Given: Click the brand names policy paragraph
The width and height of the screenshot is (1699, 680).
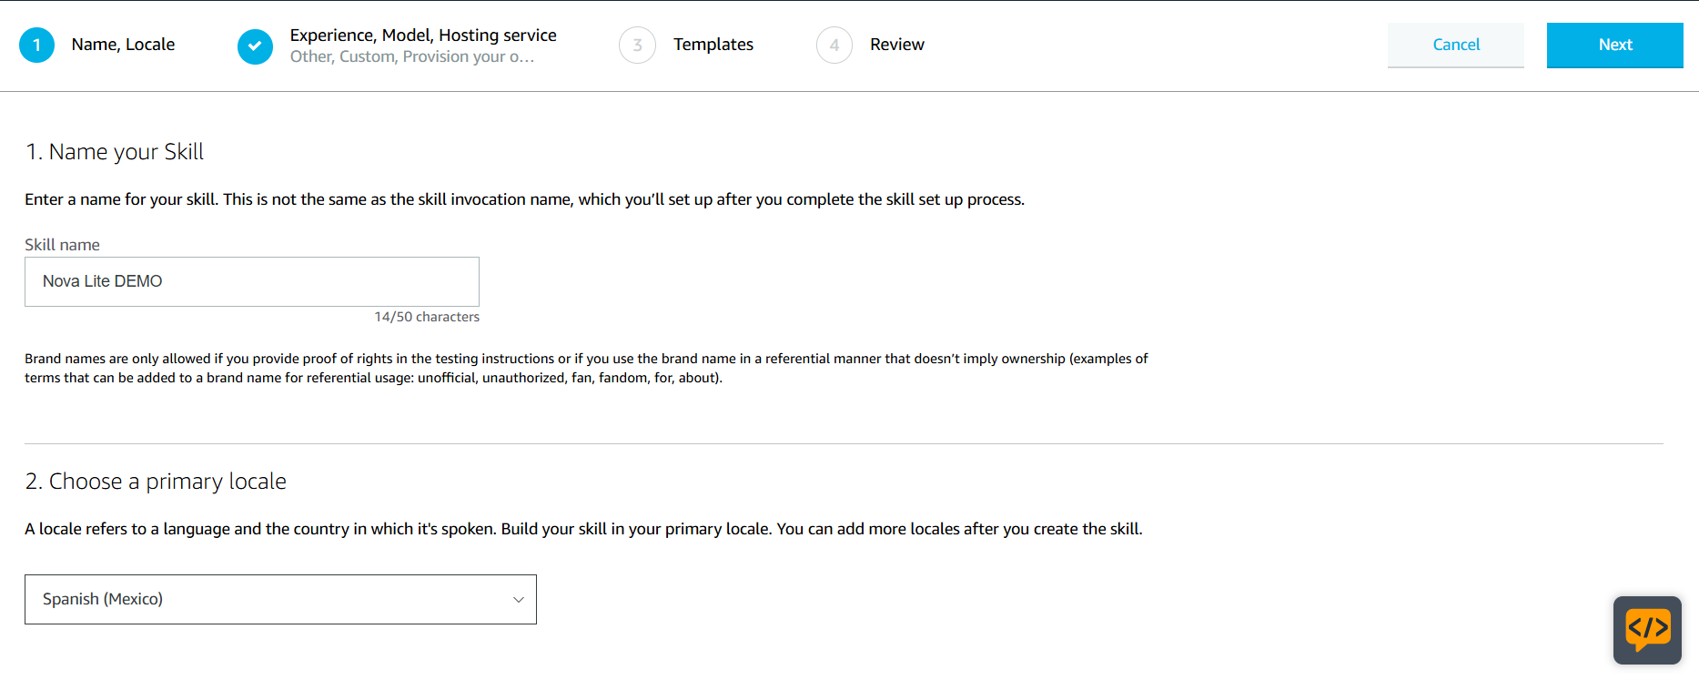Looking at the screenshot, I should 586,368.
